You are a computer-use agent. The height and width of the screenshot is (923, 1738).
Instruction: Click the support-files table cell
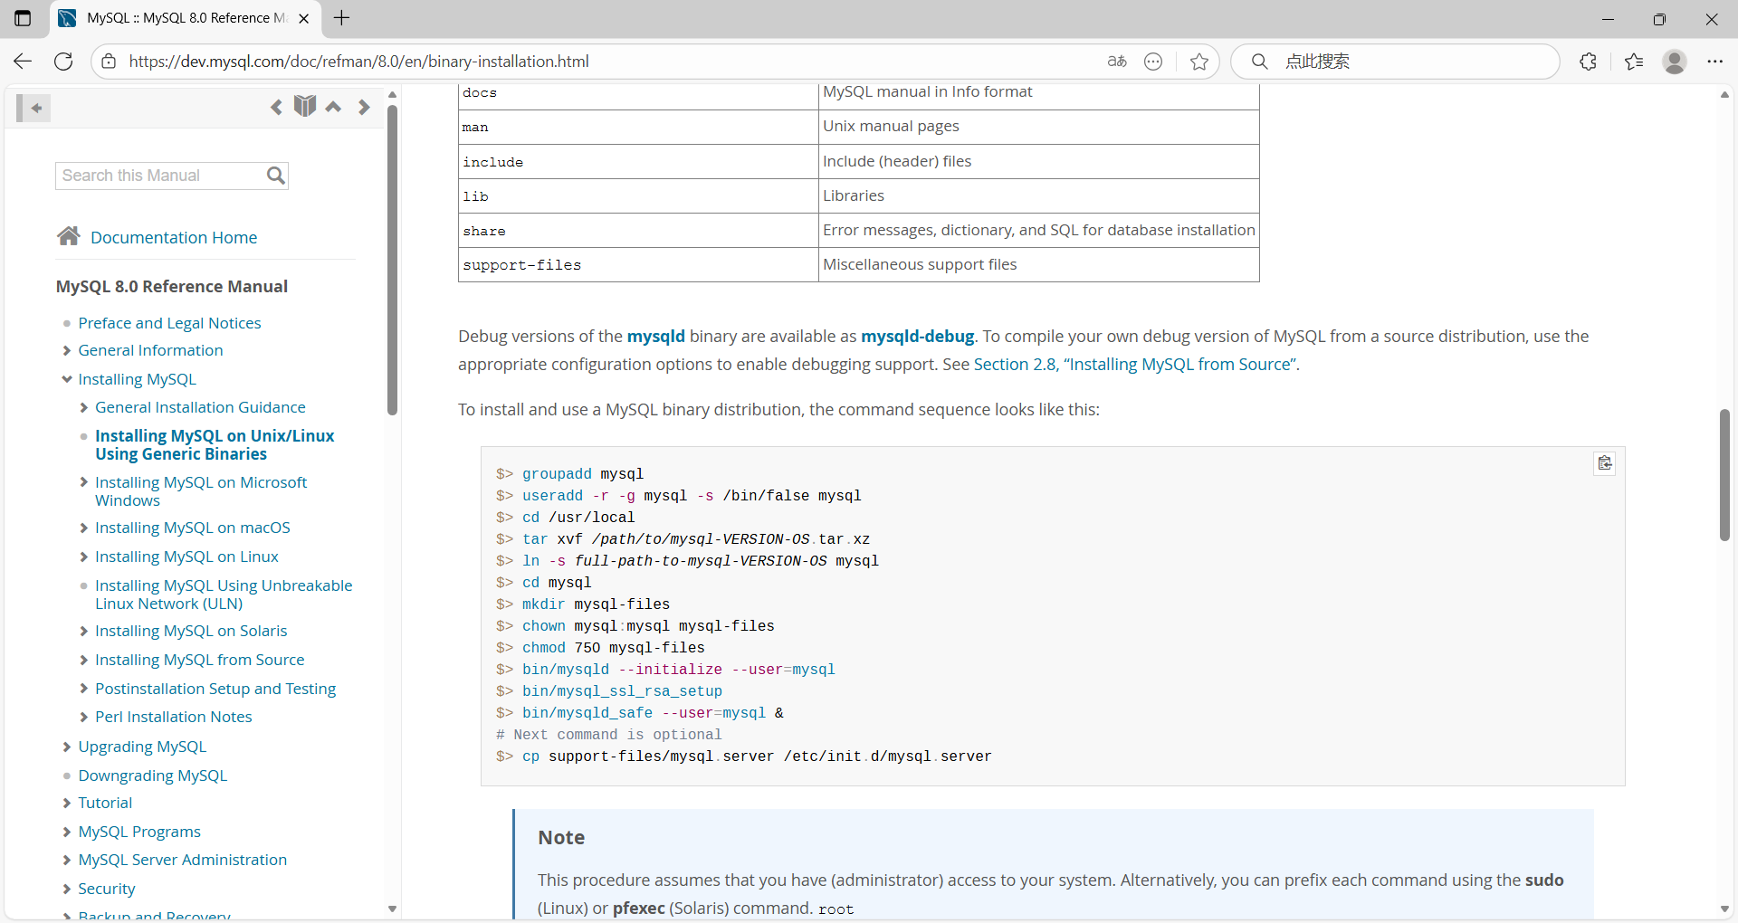pos(638,265)
